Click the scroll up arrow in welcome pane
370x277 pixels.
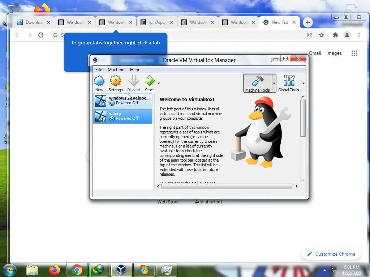coord(303,97)
